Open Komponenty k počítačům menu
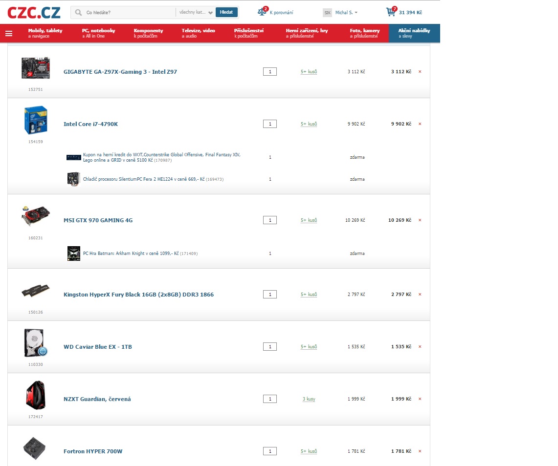 coord(148,33)
